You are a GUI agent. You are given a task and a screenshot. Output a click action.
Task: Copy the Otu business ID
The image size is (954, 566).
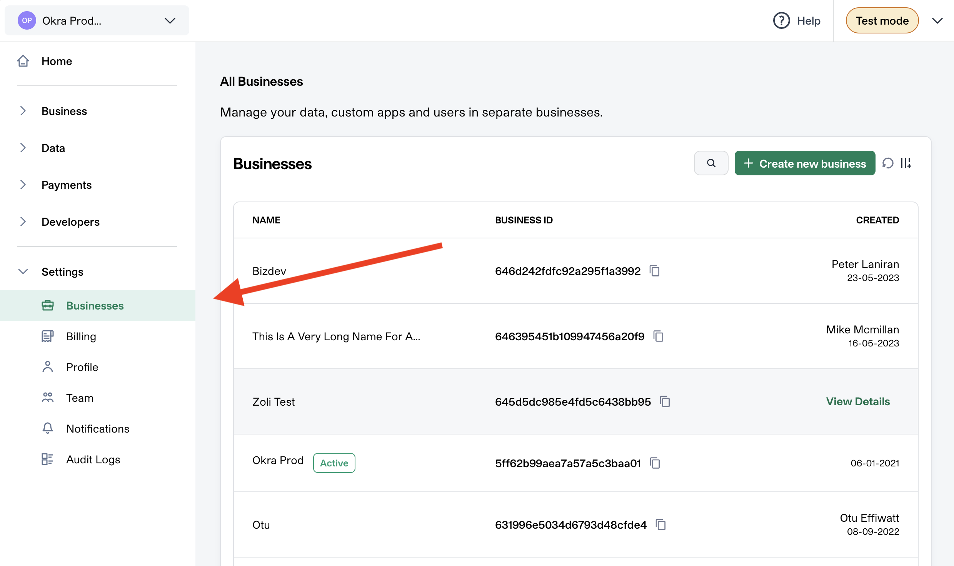click(x=661, y=524)
